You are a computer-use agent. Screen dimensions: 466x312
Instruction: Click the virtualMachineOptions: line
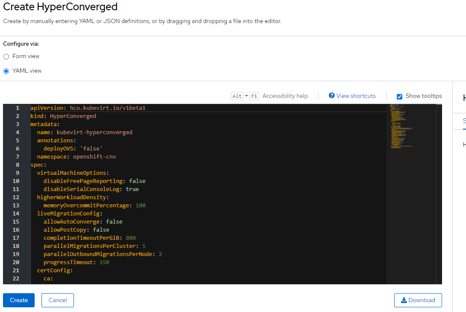(x=73, y=173)
